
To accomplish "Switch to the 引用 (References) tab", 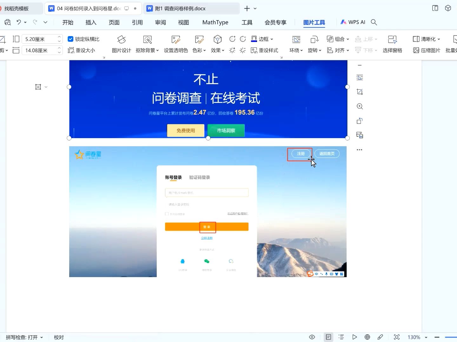I will [x=137, y=22].
